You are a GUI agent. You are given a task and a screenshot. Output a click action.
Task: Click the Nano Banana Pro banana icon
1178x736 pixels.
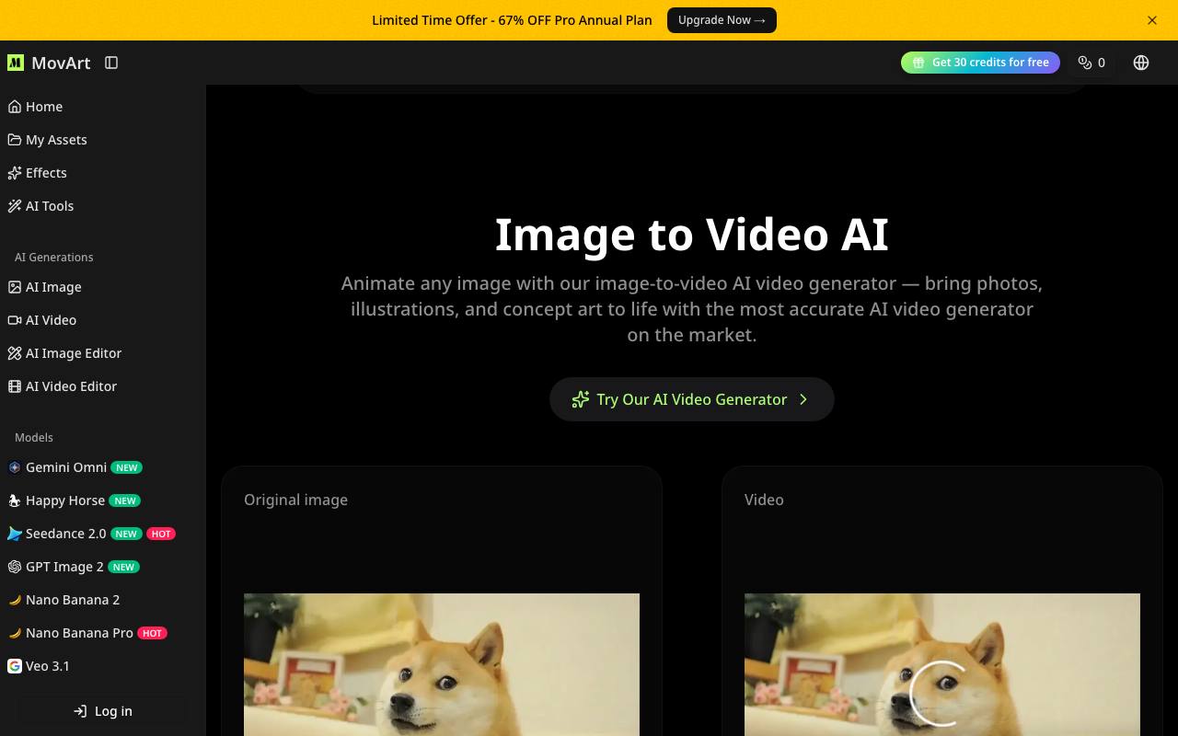(15, 633)
